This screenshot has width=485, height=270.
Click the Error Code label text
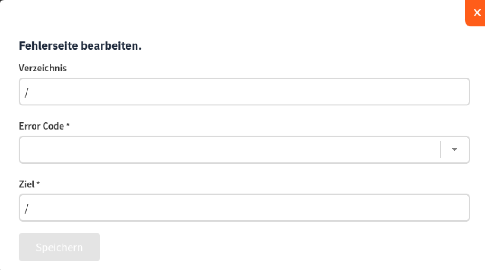point(42,126)
